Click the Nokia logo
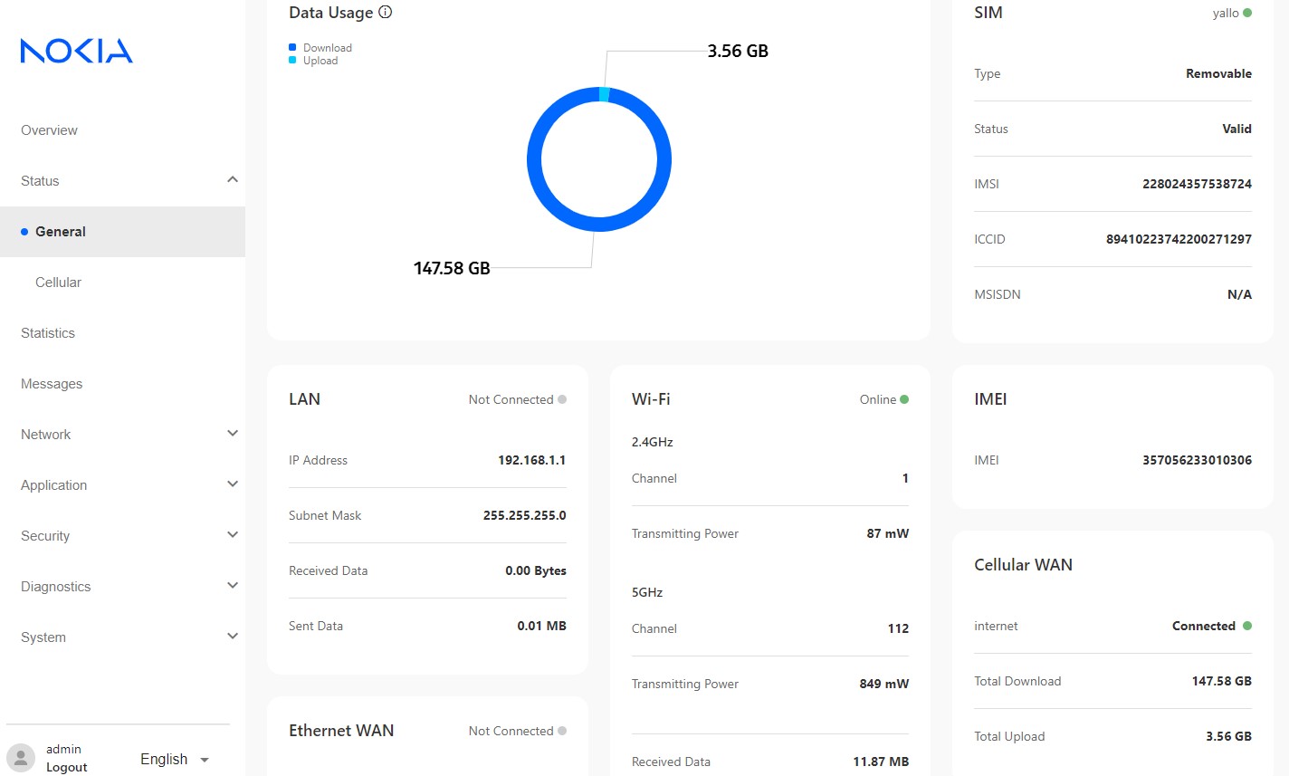This screenshot has width=1289, height=776. click(77, 51)
